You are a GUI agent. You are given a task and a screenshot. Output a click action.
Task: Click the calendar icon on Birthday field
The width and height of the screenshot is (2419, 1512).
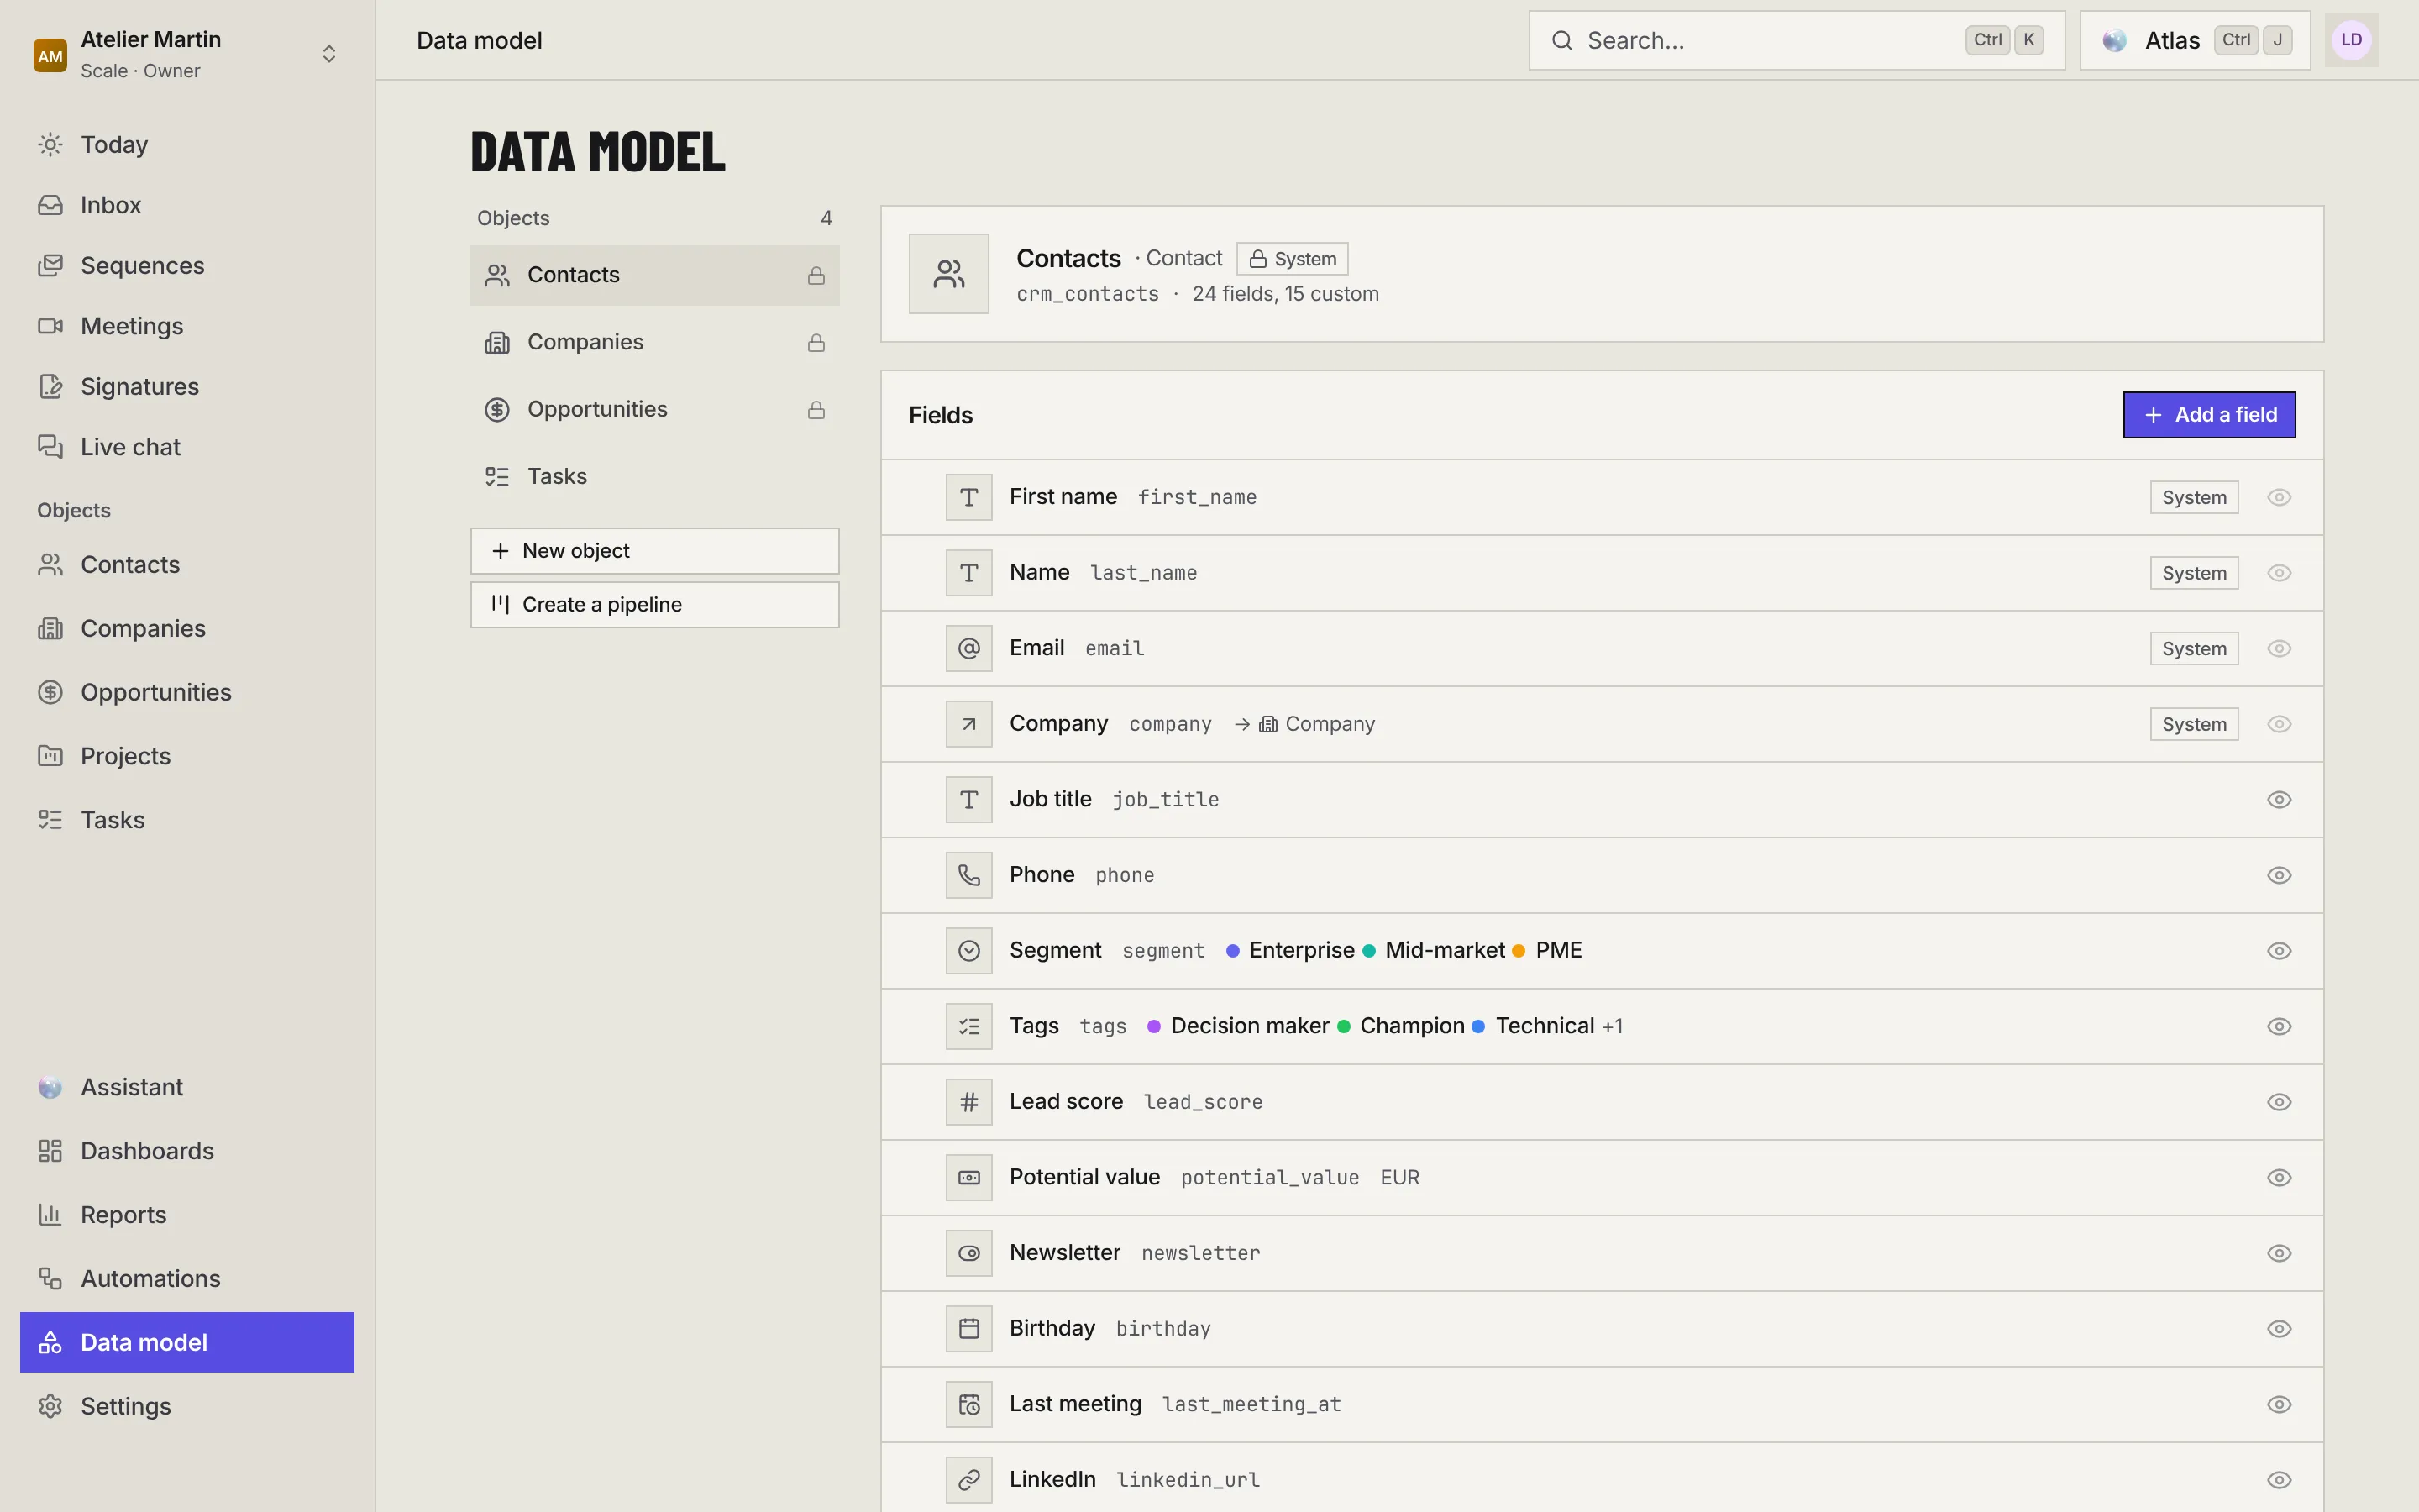[x=968, y=1328]
